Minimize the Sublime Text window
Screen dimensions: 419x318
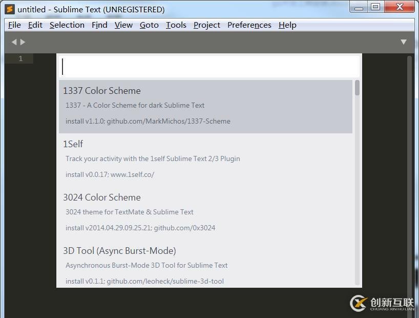click(x=359, y=7)
